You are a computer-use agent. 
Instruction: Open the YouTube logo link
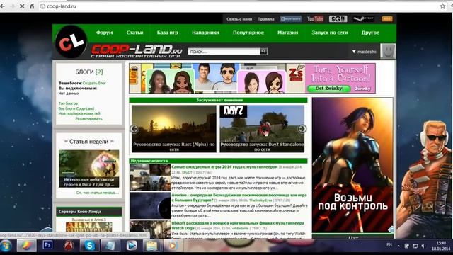pyautogui.click(x=315, y=19)
